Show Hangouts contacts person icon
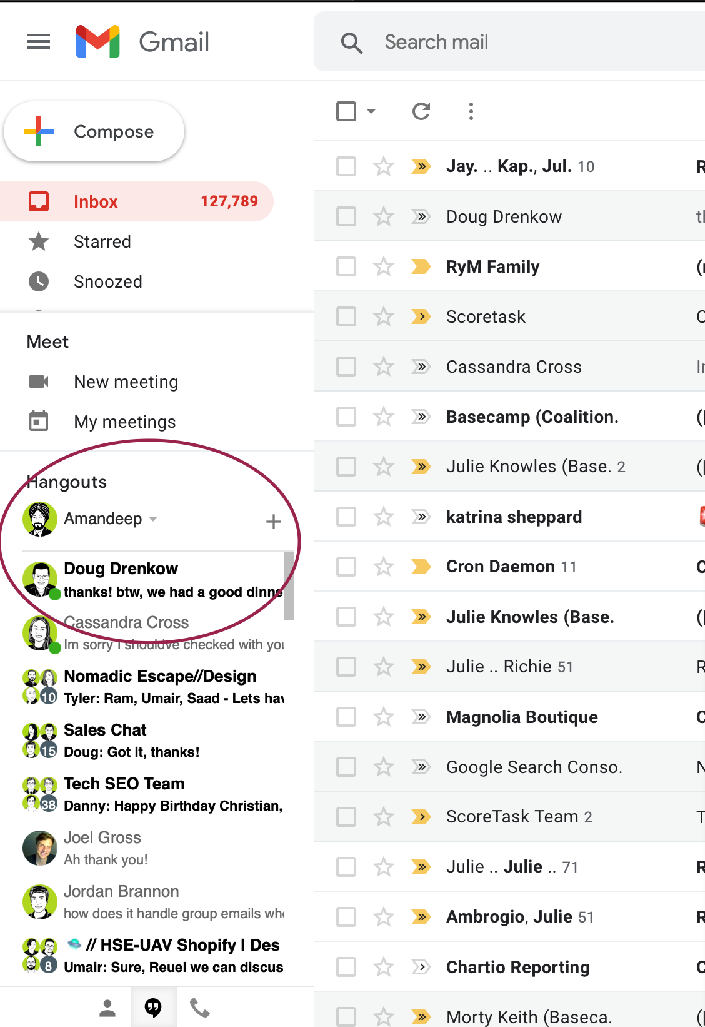Image resolution: width=705 pixels, height=1027 pixels. point(107,1008)
